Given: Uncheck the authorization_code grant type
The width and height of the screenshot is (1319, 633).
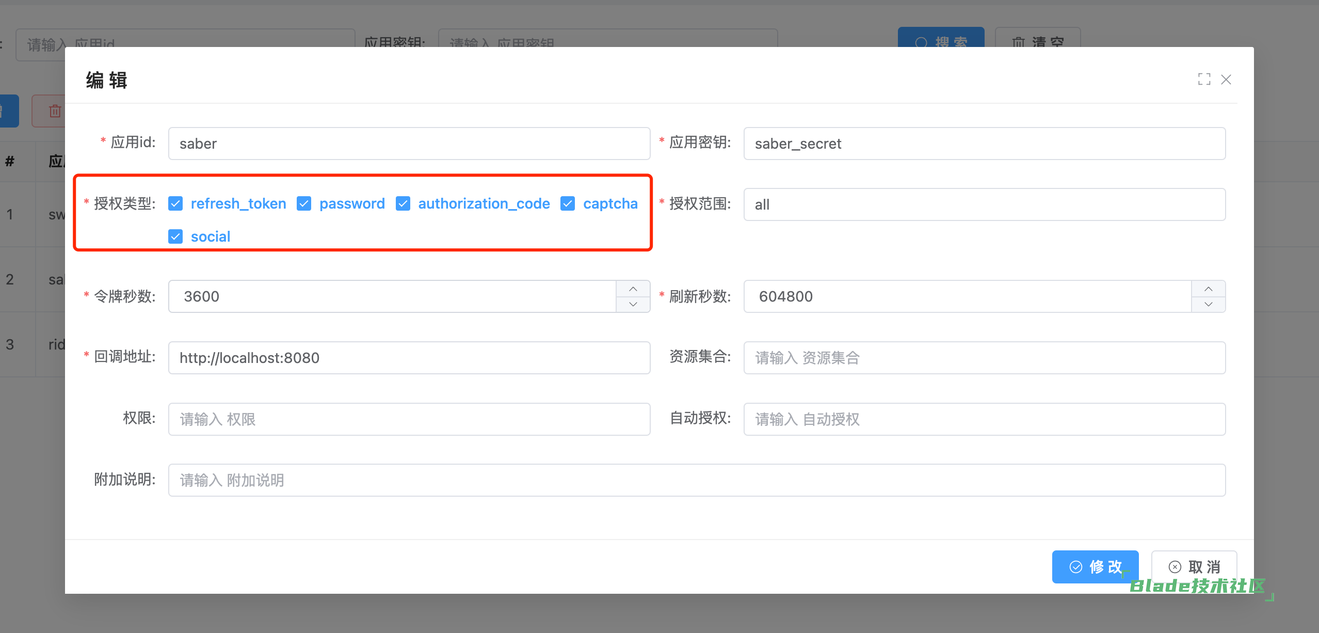Looking at the screenshot, I should coord(403,203).
